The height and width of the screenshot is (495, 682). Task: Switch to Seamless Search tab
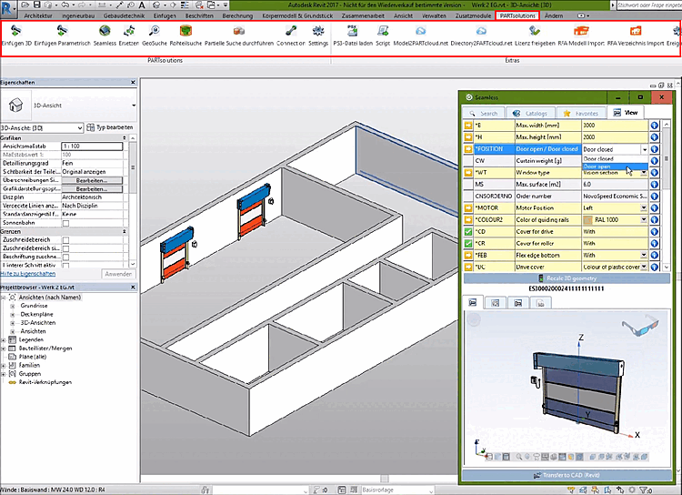[483, 113]
